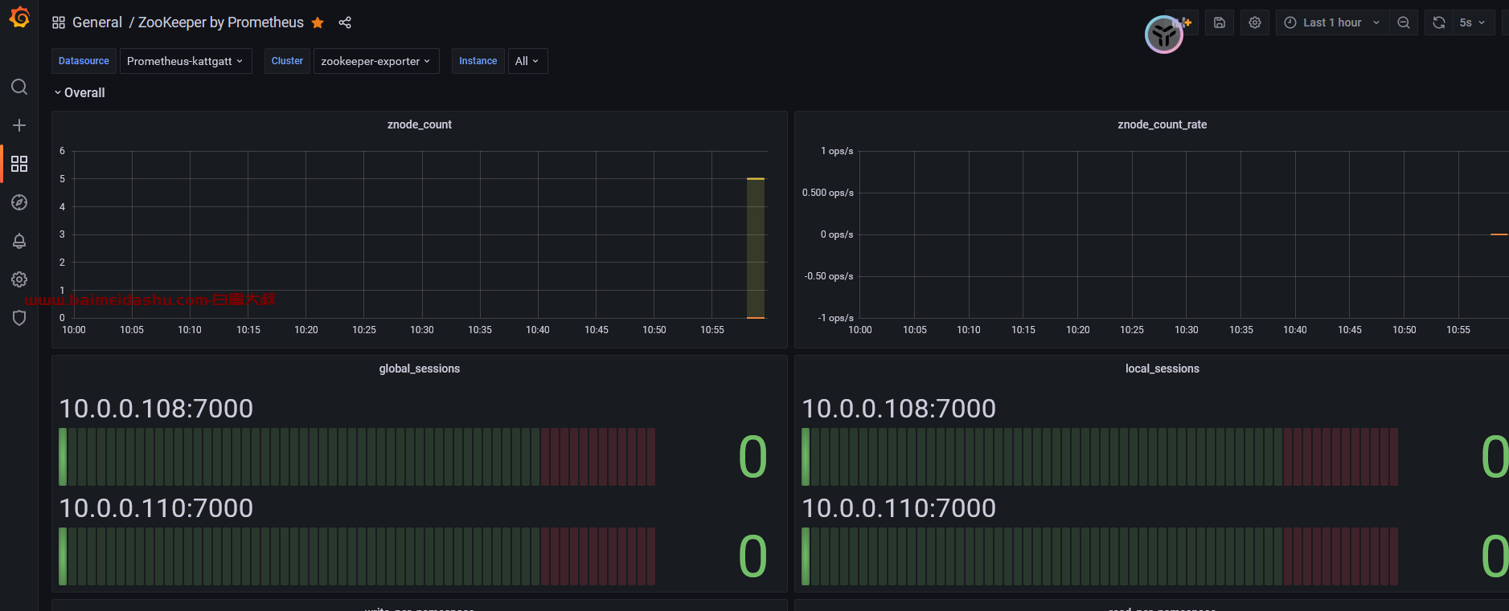Open the Explore compass icon
The image size is (1509, 611).
tap(19, 202)
